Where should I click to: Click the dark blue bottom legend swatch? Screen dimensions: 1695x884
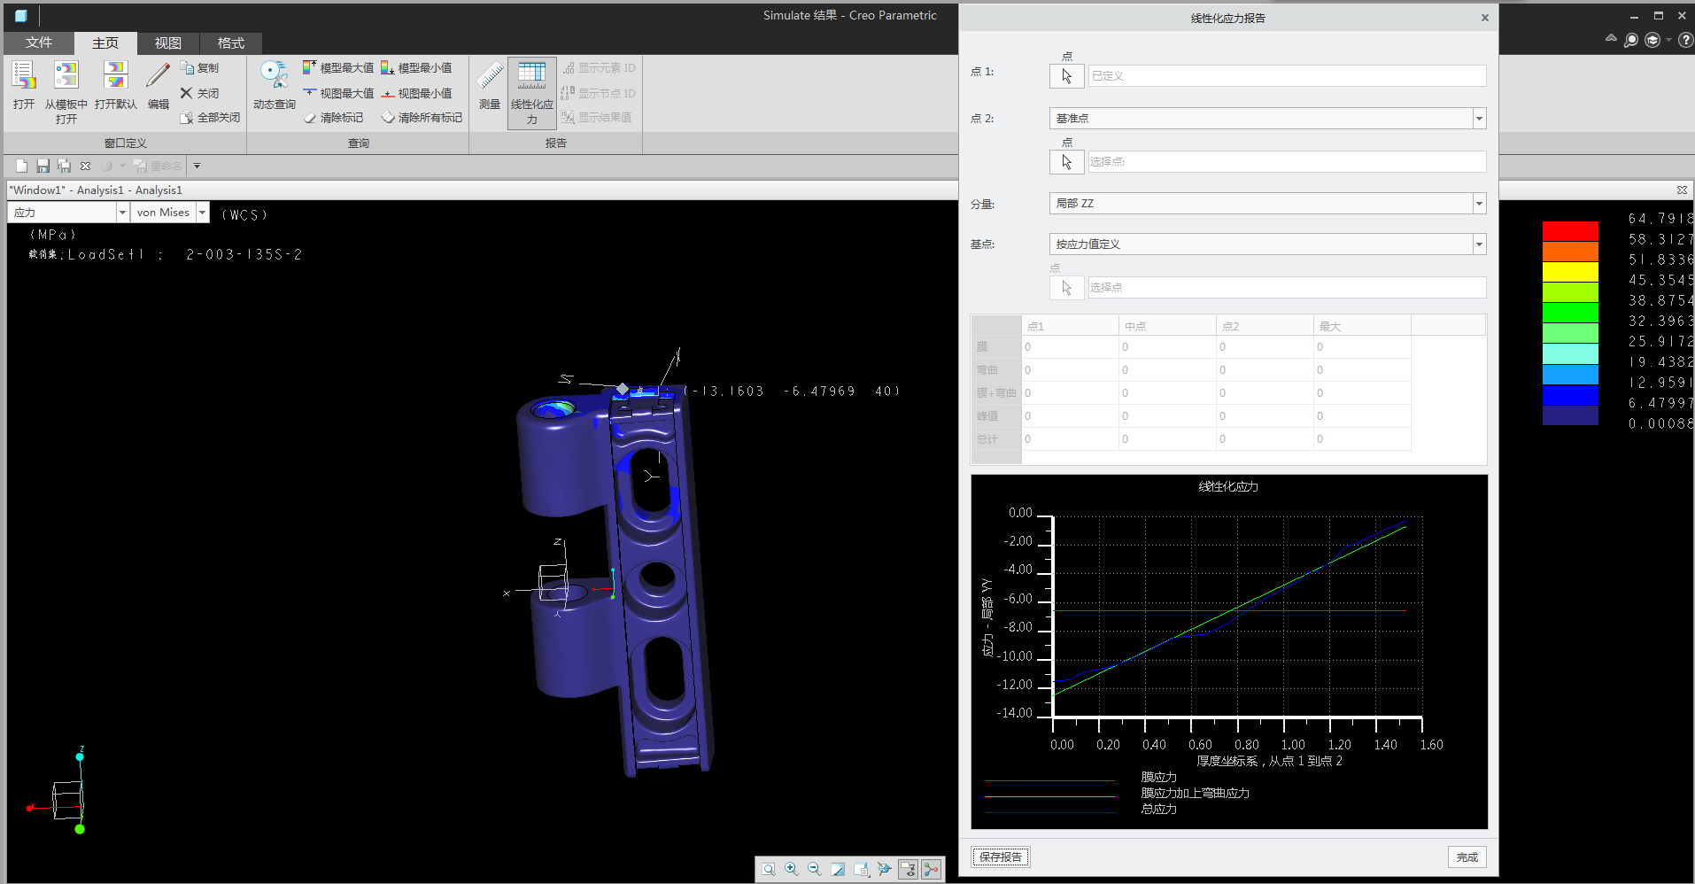click(x=1570, y=415)
